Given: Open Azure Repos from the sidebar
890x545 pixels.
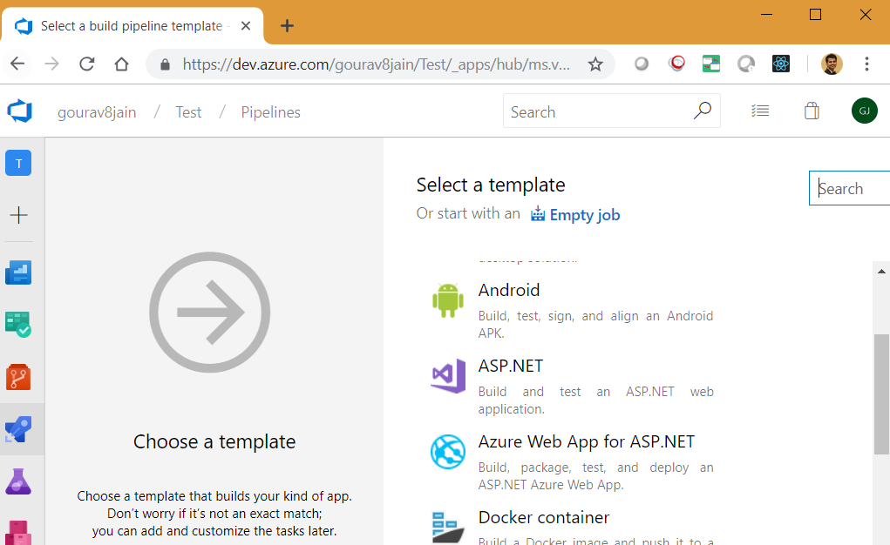Looking at the screenshot, I should click(18, 377).
